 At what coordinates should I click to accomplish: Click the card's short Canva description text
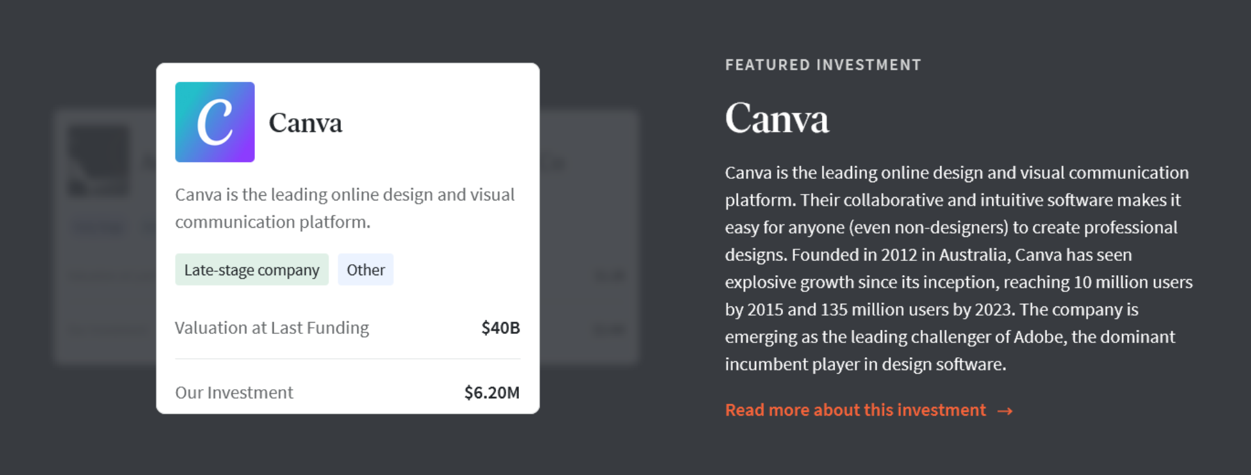[x=345, y=208]
